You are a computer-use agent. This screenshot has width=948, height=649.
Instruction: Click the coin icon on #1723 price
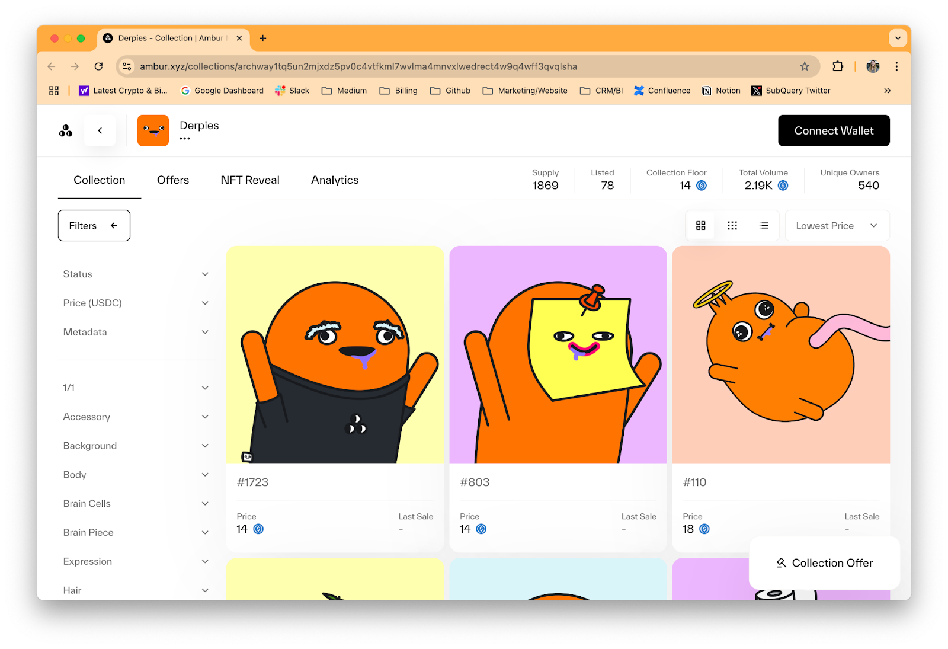click(x=258, y=529)
